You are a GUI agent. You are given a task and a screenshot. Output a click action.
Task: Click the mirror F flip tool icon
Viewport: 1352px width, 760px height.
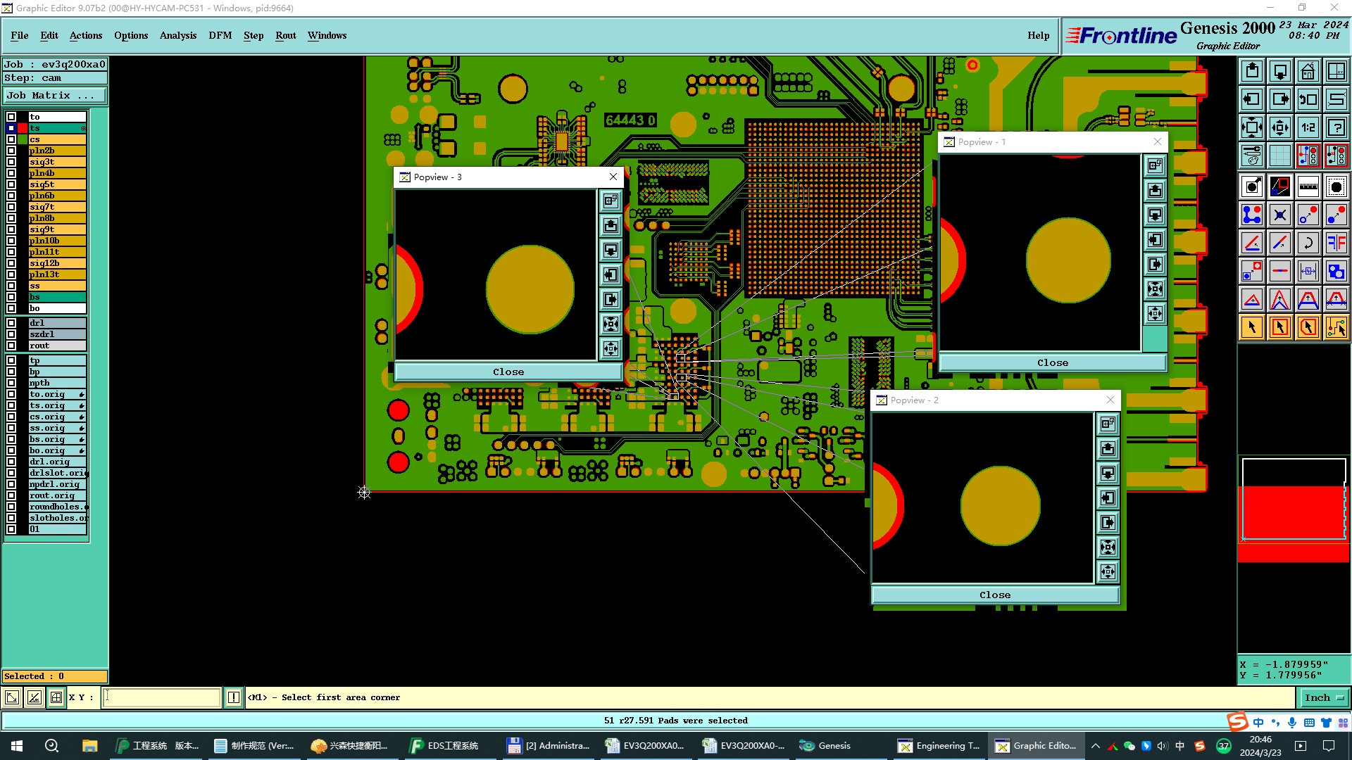[1336, 243]
